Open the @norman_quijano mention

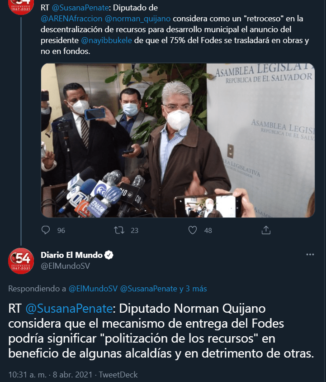[x=137, y=19]
